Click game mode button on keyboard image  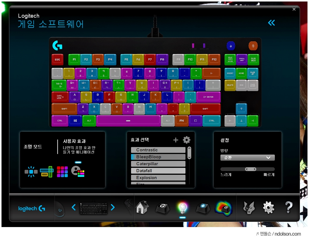231,46
